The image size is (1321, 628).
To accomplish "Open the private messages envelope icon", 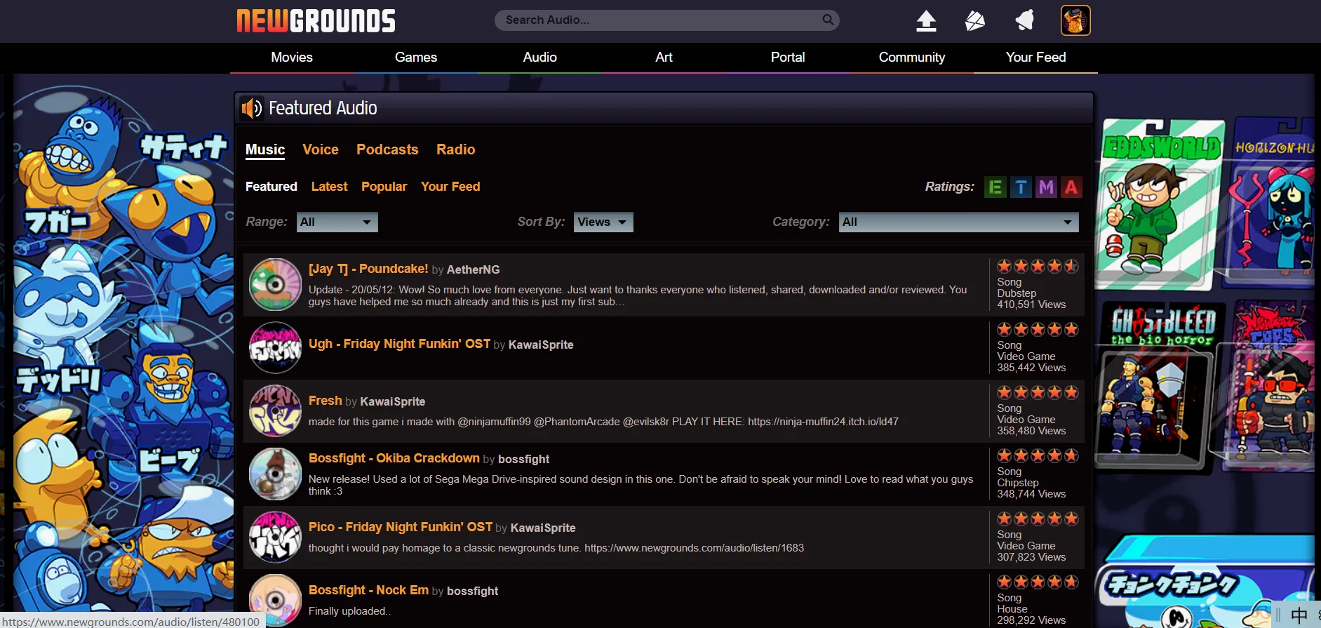I will coord(974,20).
